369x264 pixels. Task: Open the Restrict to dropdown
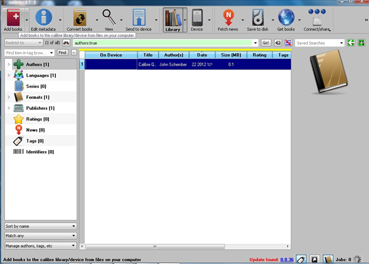click(x=24, y=43)
